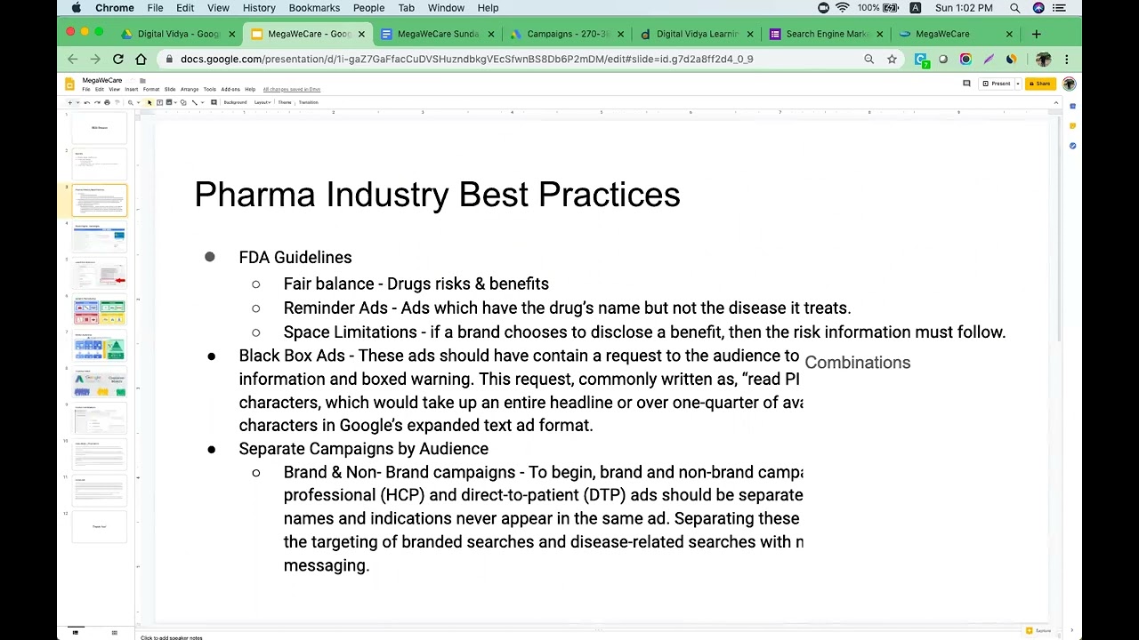Screen dimensions: 1139x640
Task: Hide the menus with collapse arrow
Action: point(1056,102)
